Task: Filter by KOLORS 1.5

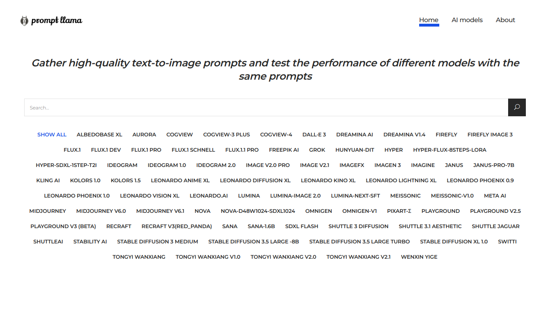Action: click(126, 181)
